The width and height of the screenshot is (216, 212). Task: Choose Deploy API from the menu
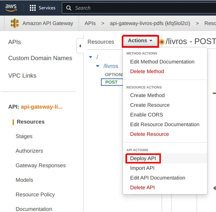click(143, 159)
